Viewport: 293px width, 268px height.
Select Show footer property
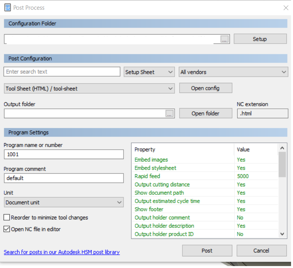(x=149, y=209)
